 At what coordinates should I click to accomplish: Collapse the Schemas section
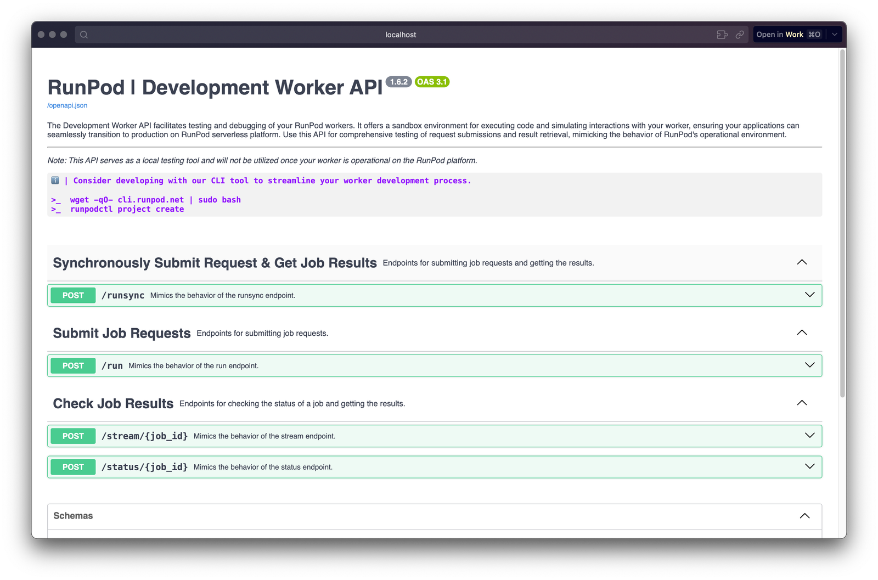point(804,516)
